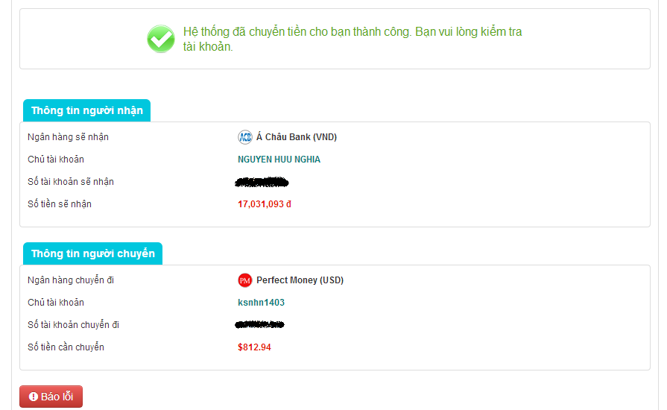The width and height of the screenshot is (667, 410).
Task: Click the red Perfect Money PM icon
Action: point(245,280)
